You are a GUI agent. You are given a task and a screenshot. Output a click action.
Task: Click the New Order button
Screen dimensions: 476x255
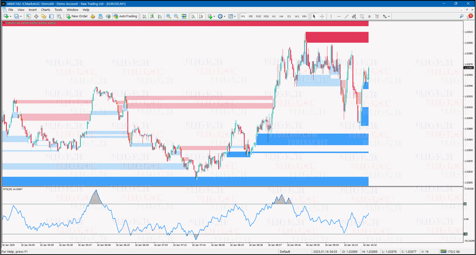pyautogui.click(x=77, y=16)
